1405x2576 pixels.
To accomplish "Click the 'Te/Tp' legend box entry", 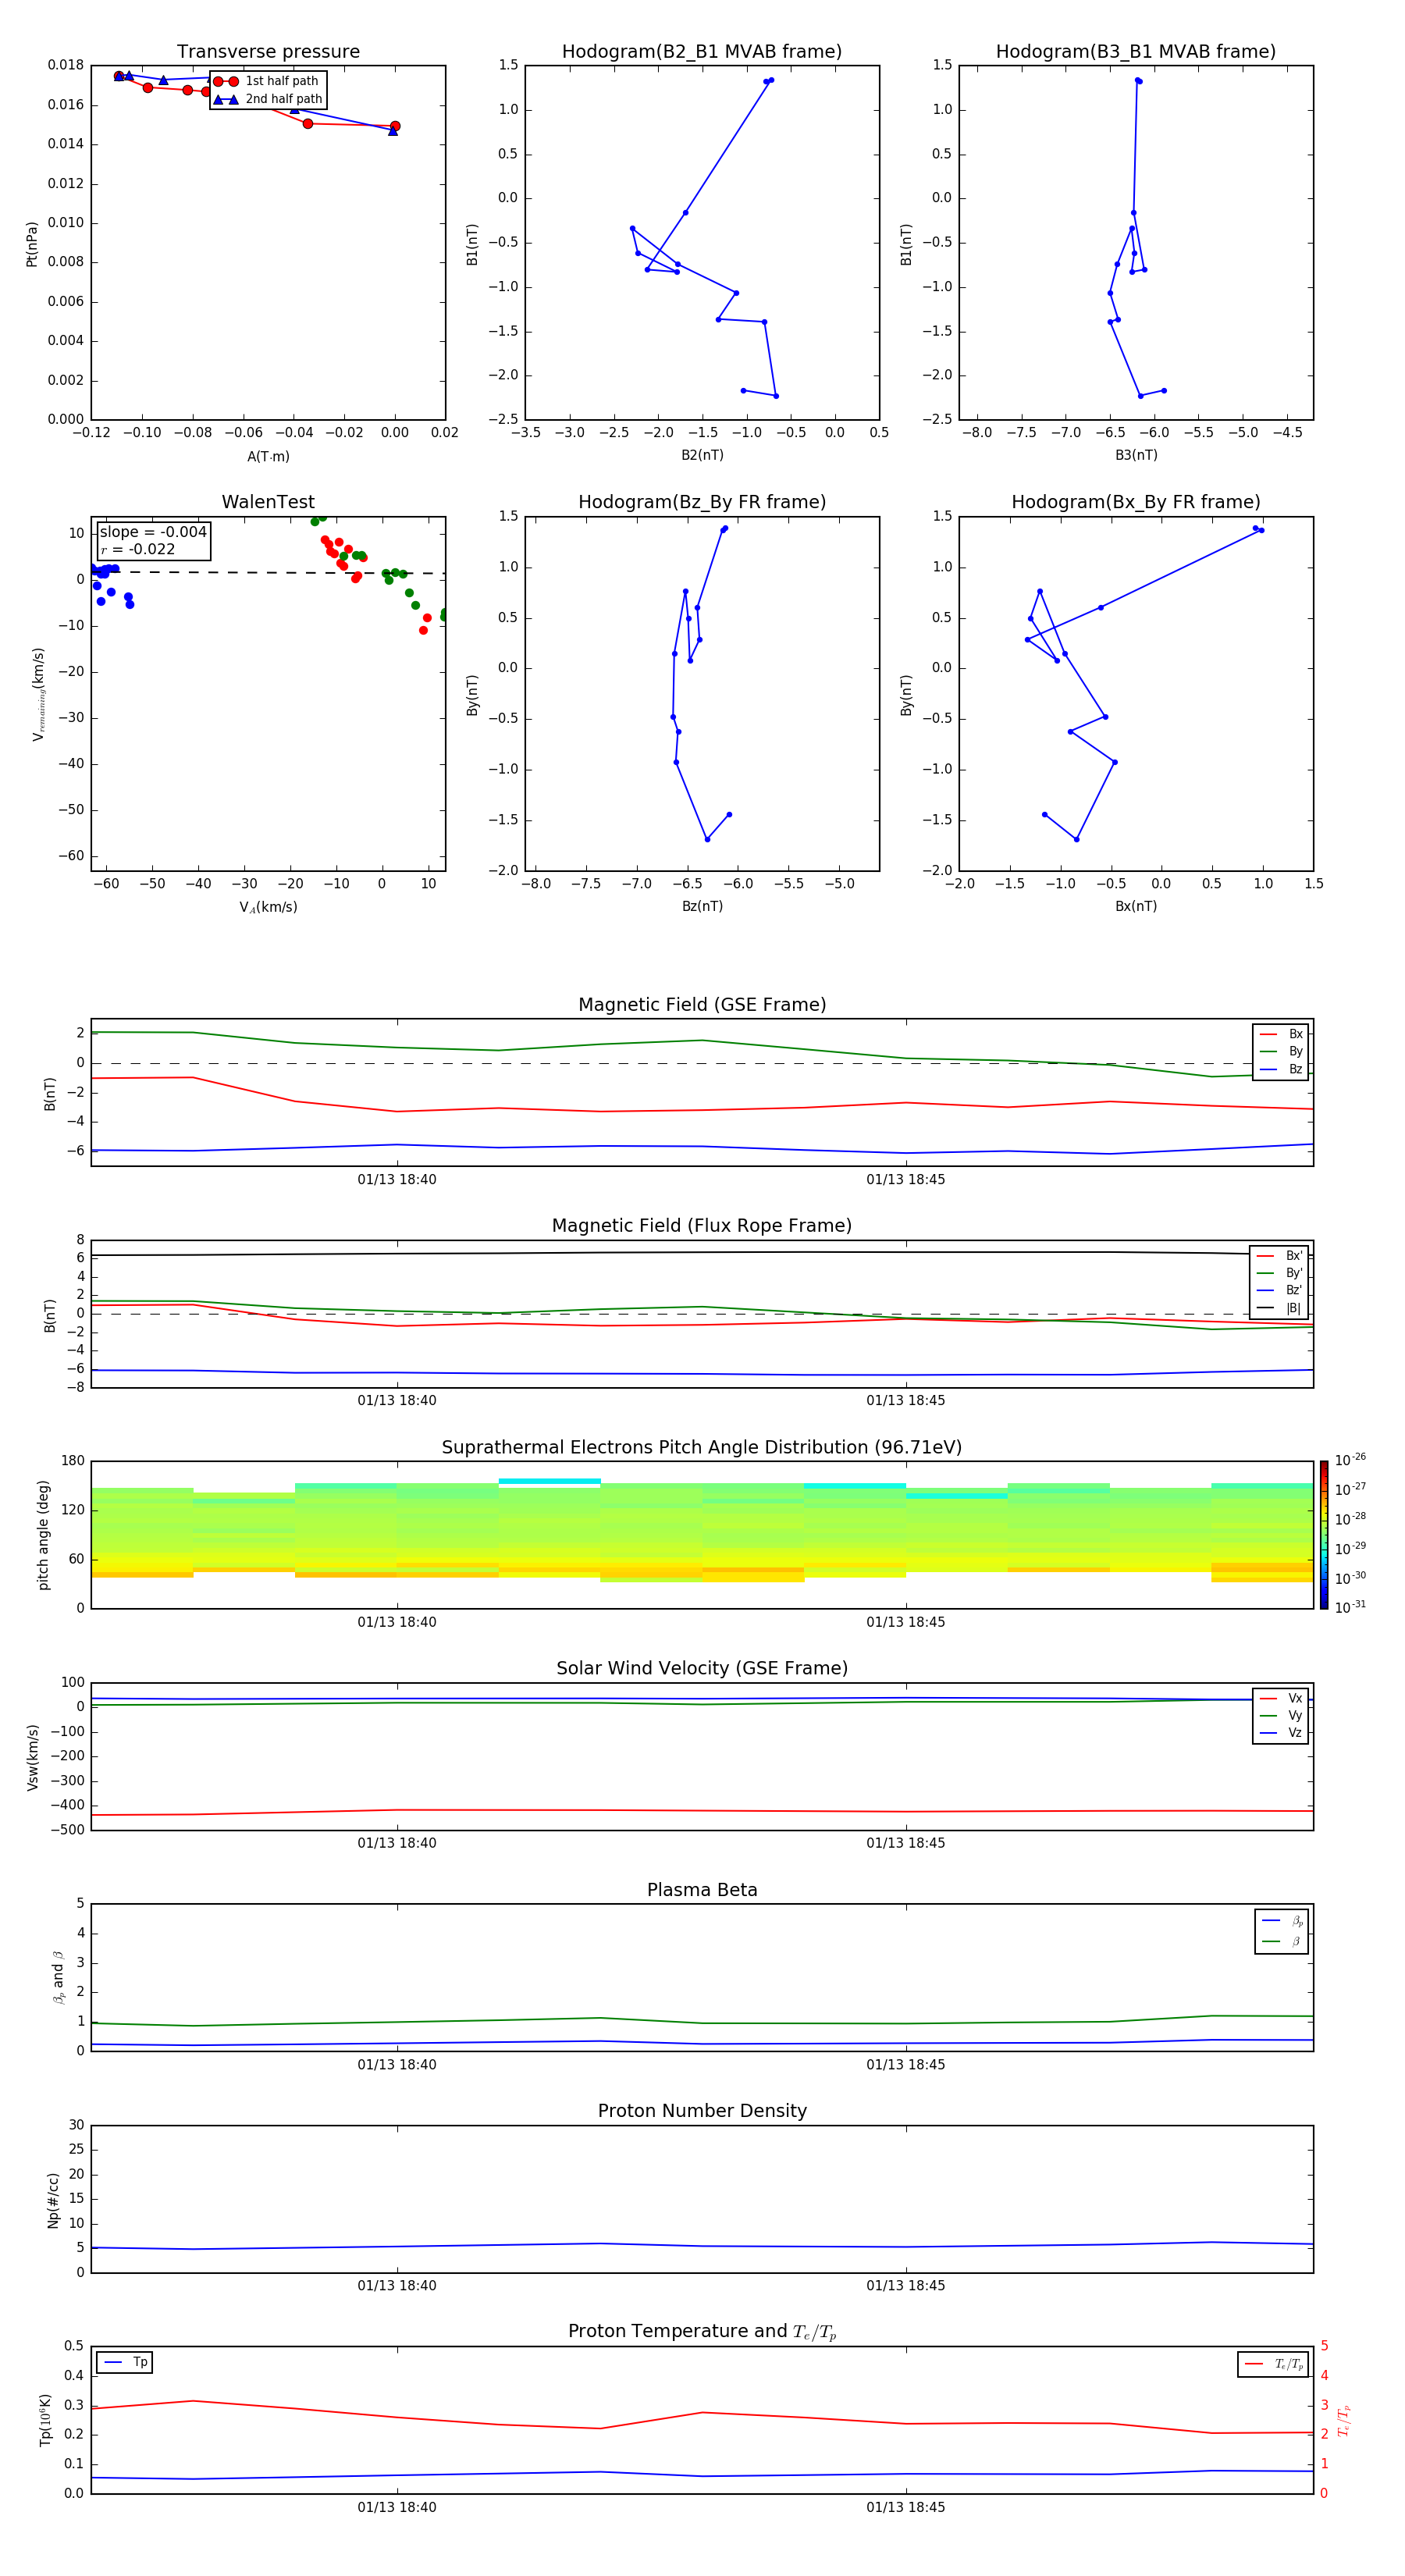I will click(x=1273, y=2365).
